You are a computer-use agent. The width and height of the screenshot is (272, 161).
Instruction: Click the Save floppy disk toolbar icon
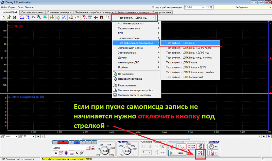point(14,18)
